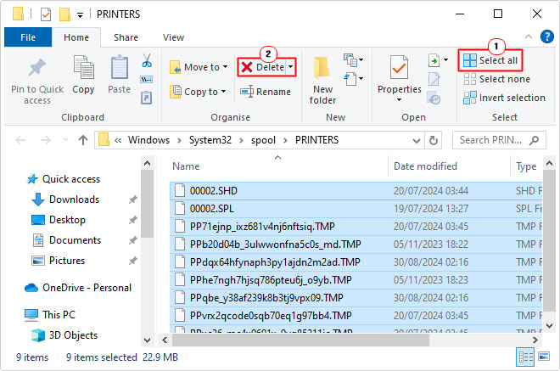
Task: Click the Move to button
Action: [199, 67]
